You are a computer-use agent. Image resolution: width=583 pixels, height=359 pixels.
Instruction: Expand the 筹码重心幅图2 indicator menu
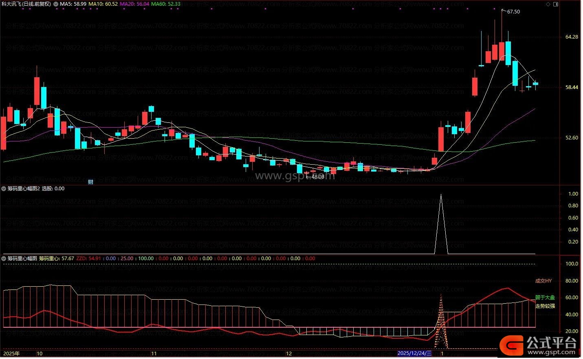(x=4, y=189)
